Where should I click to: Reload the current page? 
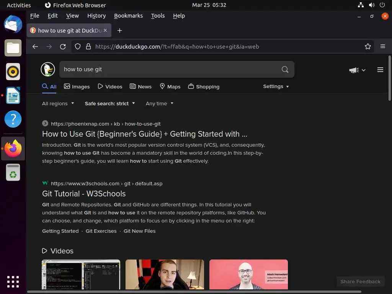point(63,46)
